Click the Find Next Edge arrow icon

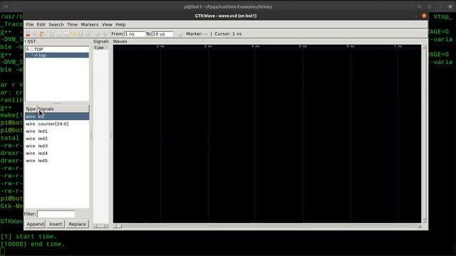(x=105, y=34)
